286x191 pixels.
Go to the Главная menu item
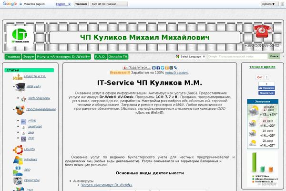pyautogui.click(x=13, y=57)
